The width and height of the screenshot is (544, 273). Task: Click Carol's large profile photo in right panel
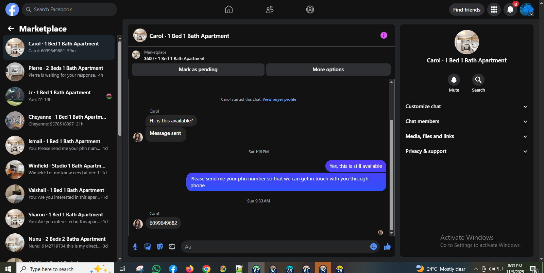467,42
